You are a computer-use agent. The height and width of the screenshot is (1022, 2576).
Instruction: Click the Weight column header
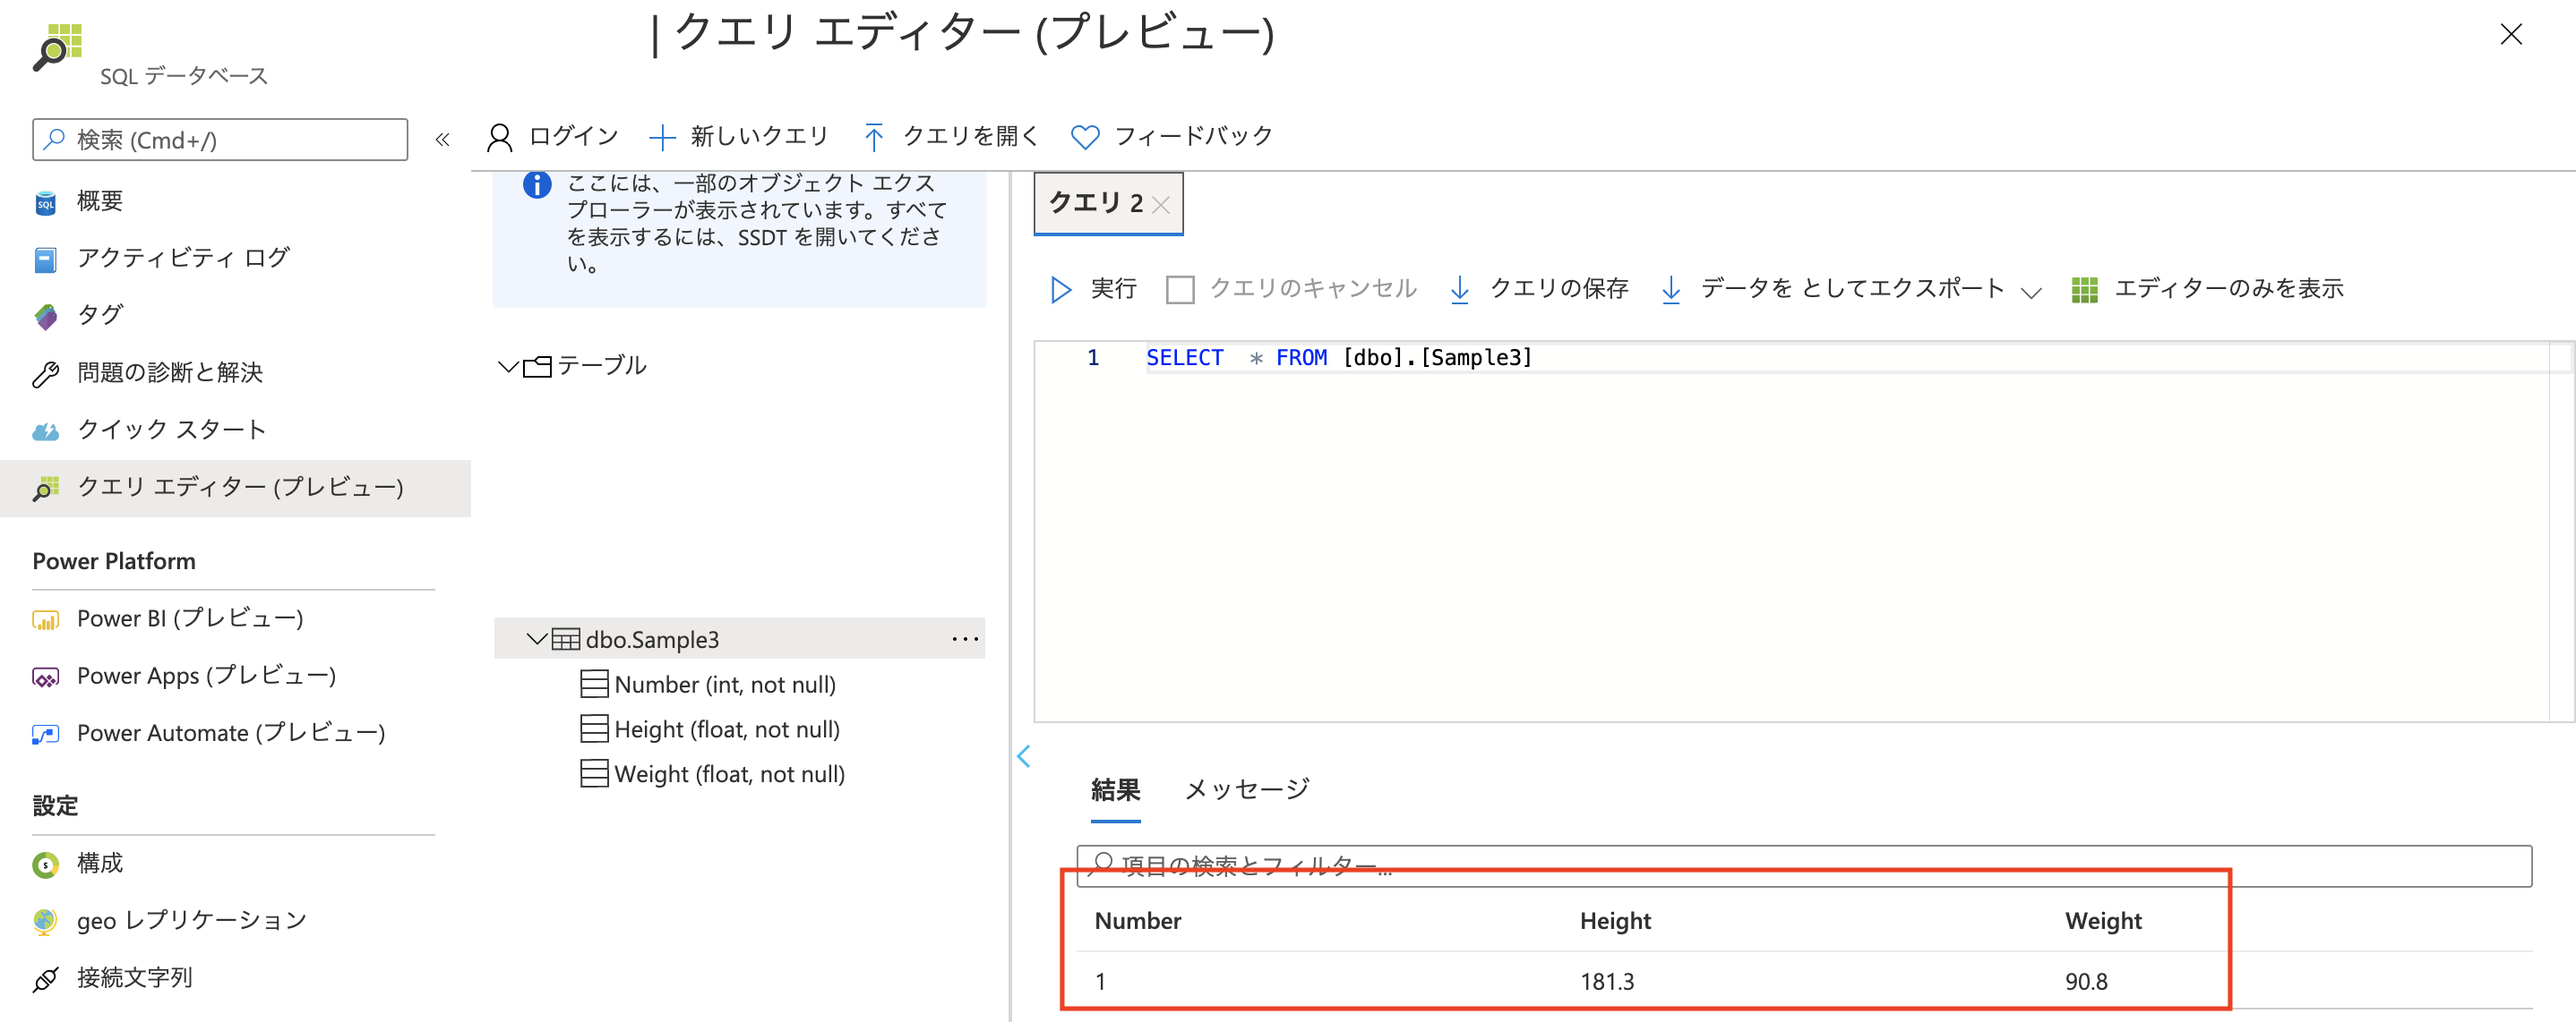[x=2102, y=921]
